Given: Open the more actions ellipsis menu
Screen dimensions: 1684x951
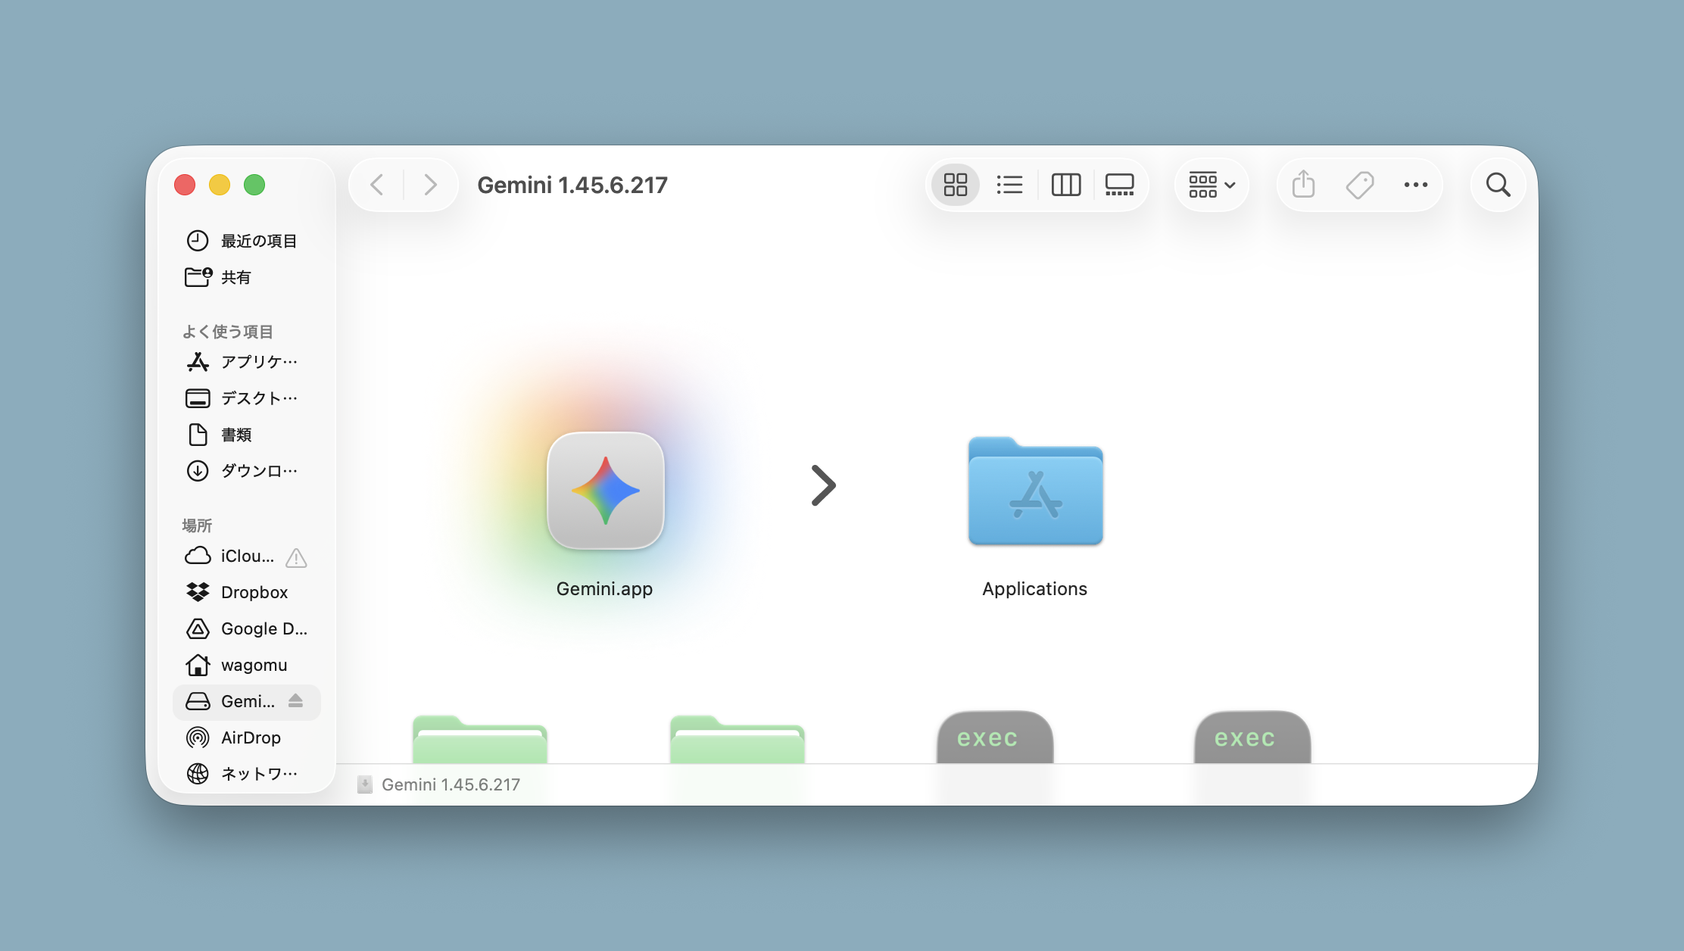Looking at the screenshot, I should pos(1415,185).
